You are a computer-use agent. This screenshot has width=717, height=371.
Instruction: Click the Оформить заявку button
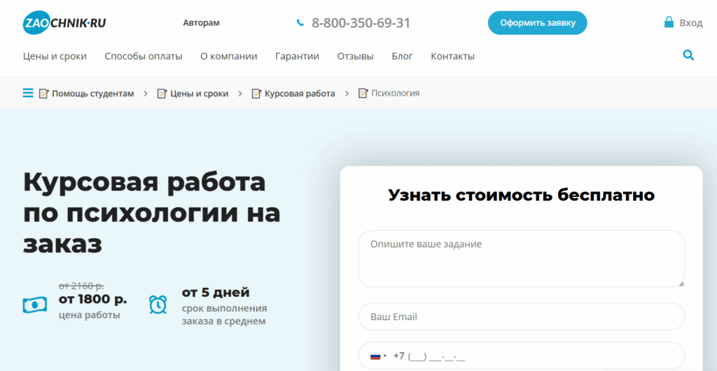(x=537, y=23)
